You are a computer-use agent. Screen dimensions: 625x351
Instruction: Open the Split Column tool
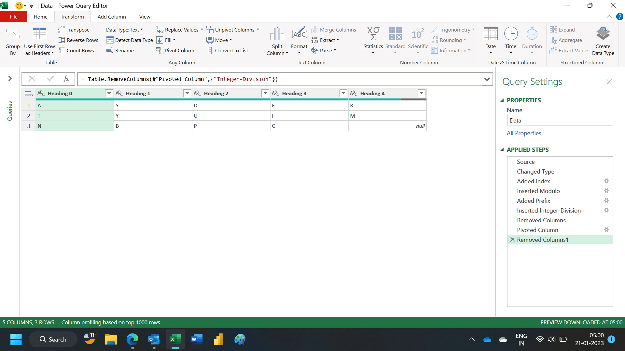click(x=277, y=41)
